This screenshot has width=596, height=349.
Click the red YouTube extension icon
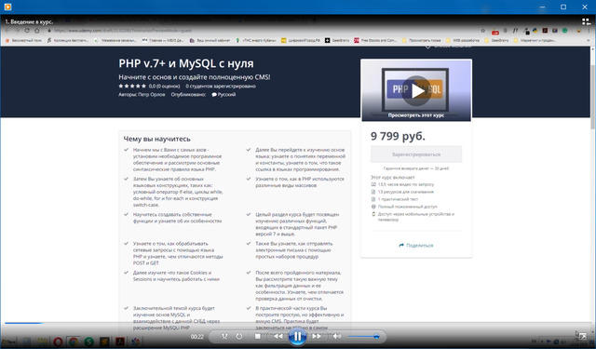(x=494, y=32)
